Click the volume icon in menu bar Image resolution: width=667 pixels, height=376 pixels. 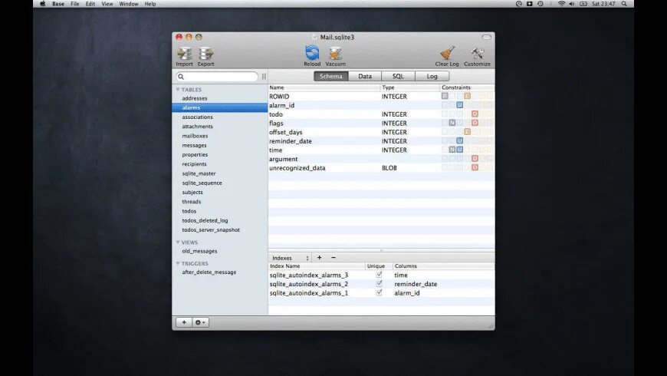(x=572, y=4)
